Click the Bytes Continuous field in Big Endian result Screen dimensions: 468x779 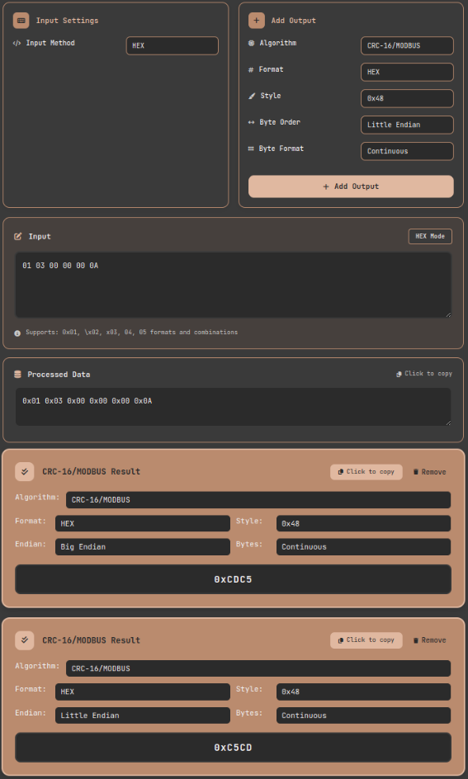pyautogui.click(x=364, y=547)
